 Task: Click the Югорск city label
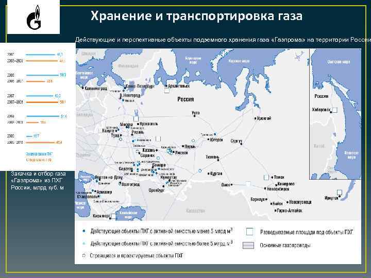216,140
